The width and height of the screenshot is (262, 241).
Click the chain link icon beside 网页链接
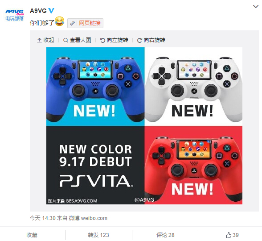coord(72,23)
